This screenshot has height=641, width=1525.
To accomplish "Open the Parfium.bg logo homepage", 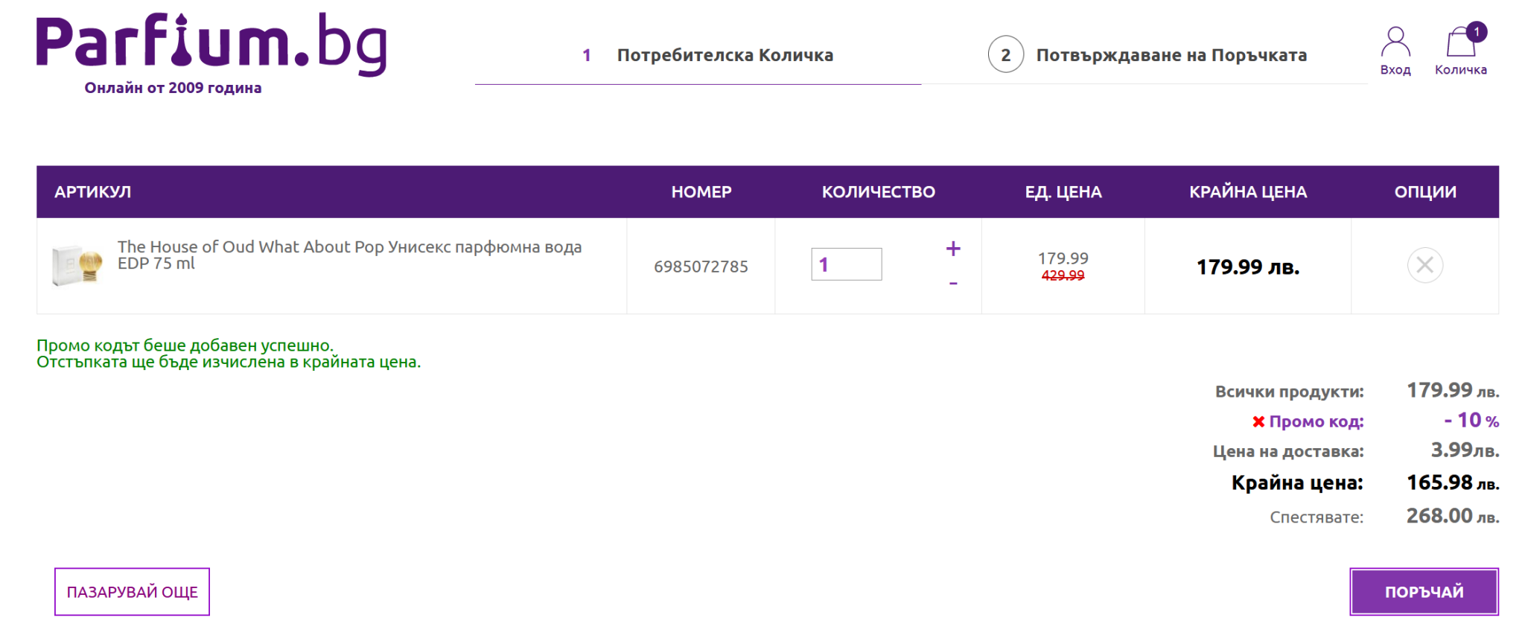I will click(211, 46).
